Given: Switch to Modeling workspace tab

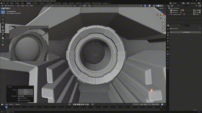Looking at the screenshot, I should click(x=35, y=3).
